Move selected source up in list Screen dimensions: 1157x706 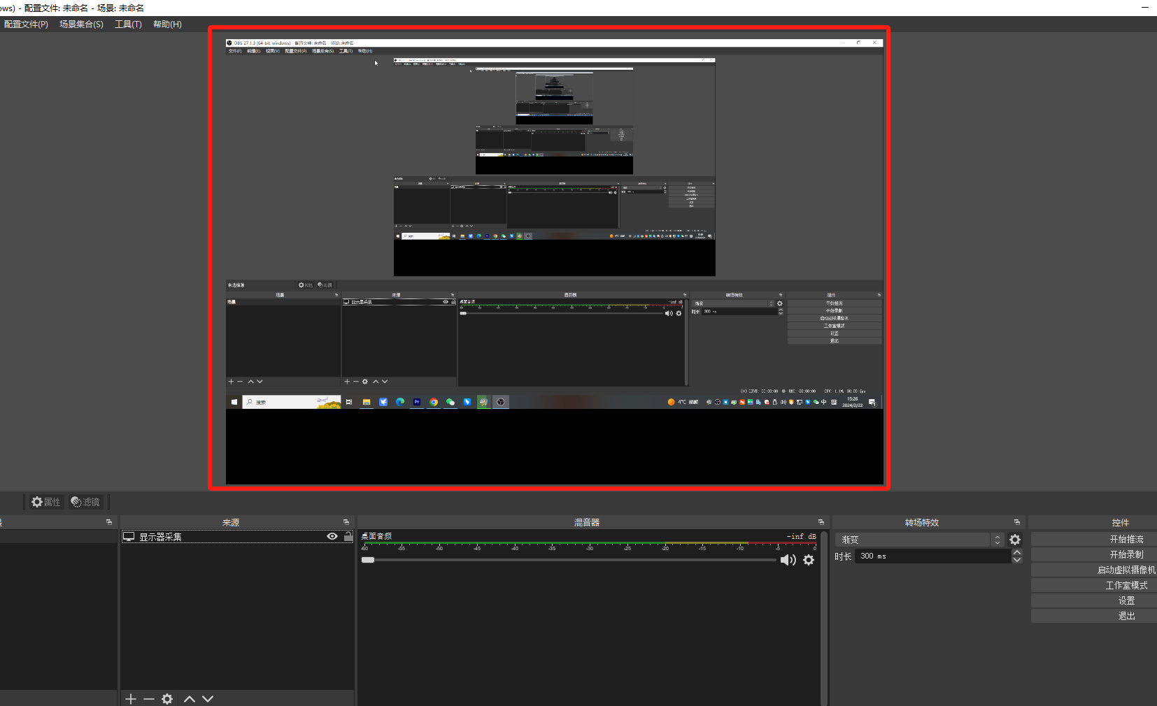(190, 699)
